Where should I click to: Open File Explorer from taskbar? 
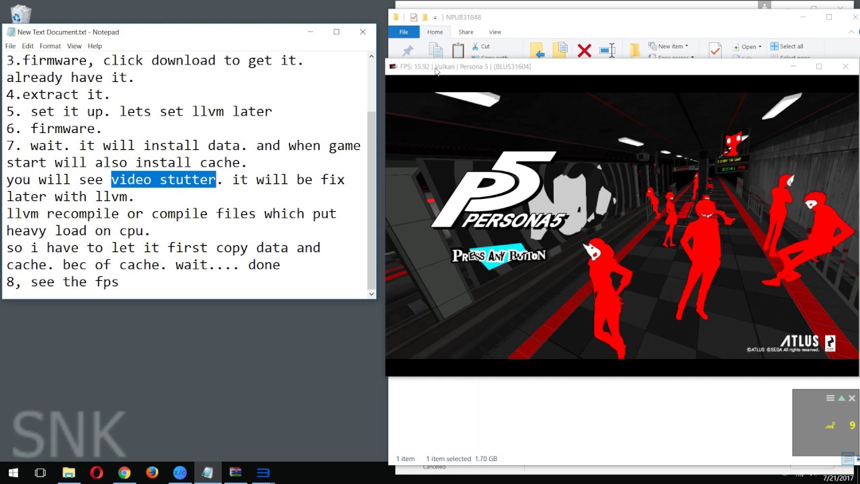pos(69,473)
